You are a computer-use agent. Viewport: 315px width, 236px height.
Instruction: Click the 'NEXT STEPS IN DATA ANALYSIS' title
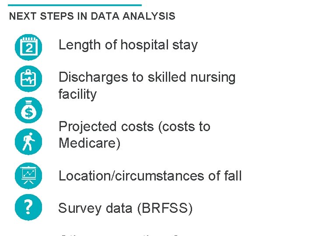(92, 17)
